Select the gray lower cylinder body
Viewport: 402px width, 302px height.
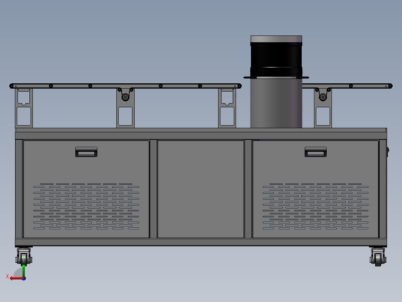coord(276,103)
